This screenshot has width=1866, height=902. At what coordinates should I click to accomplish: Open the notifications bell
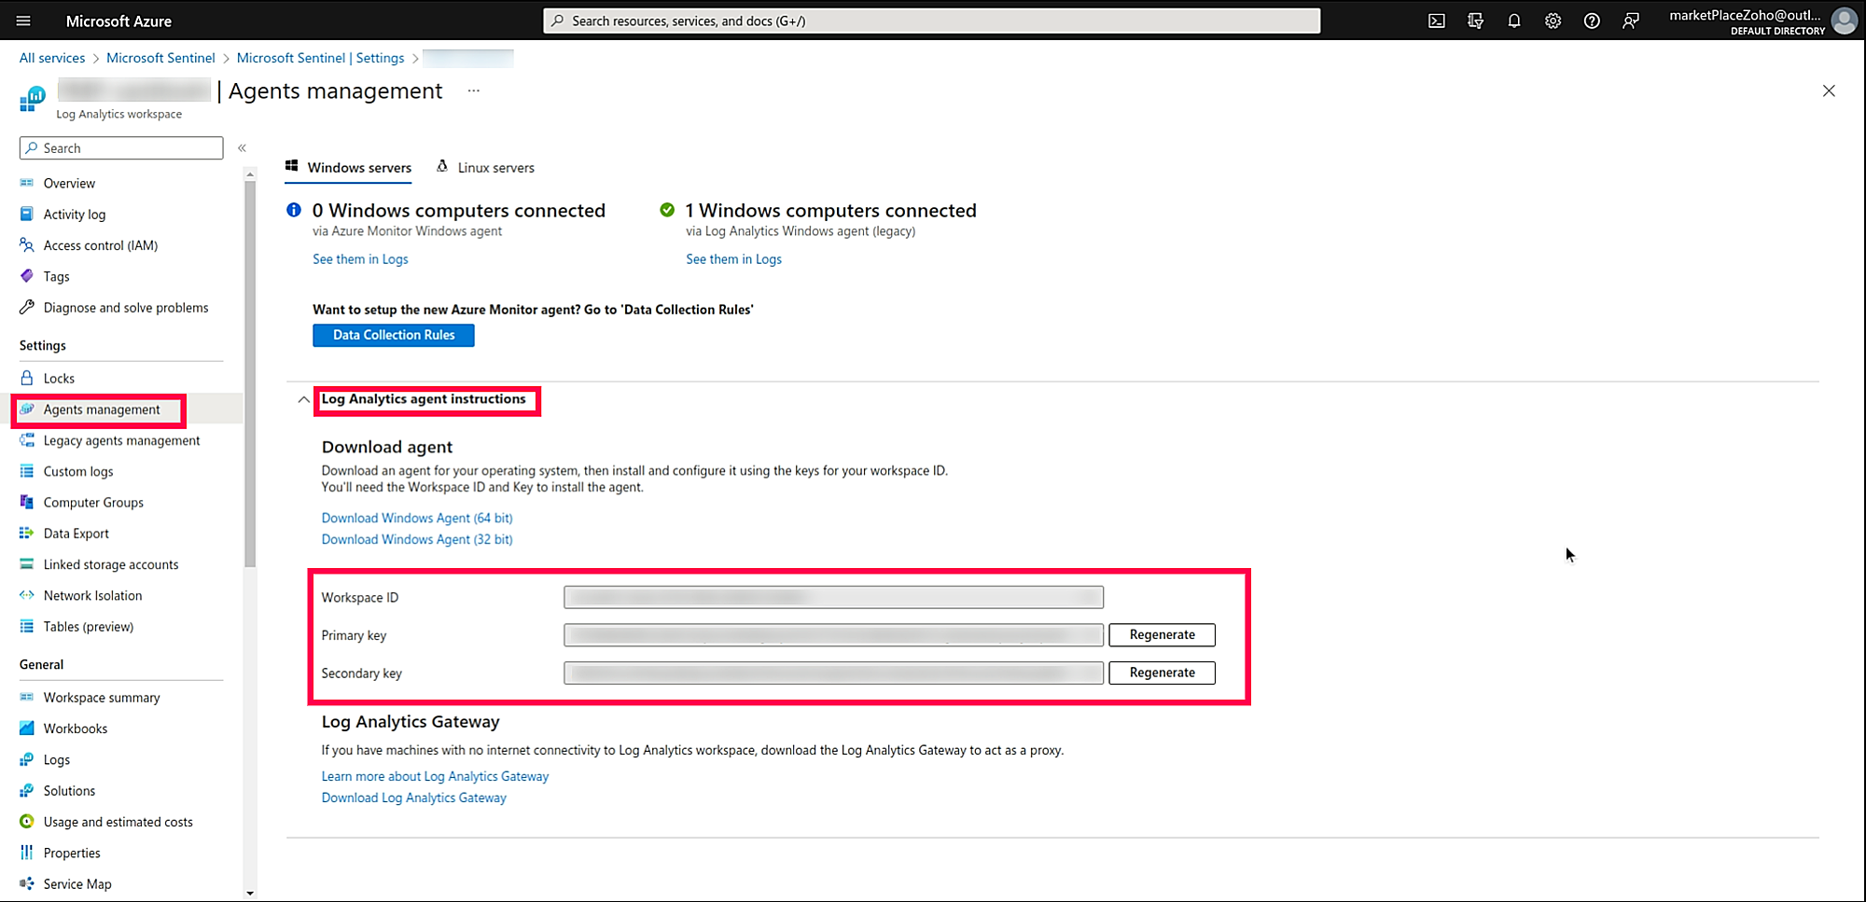click(1514, 21)
